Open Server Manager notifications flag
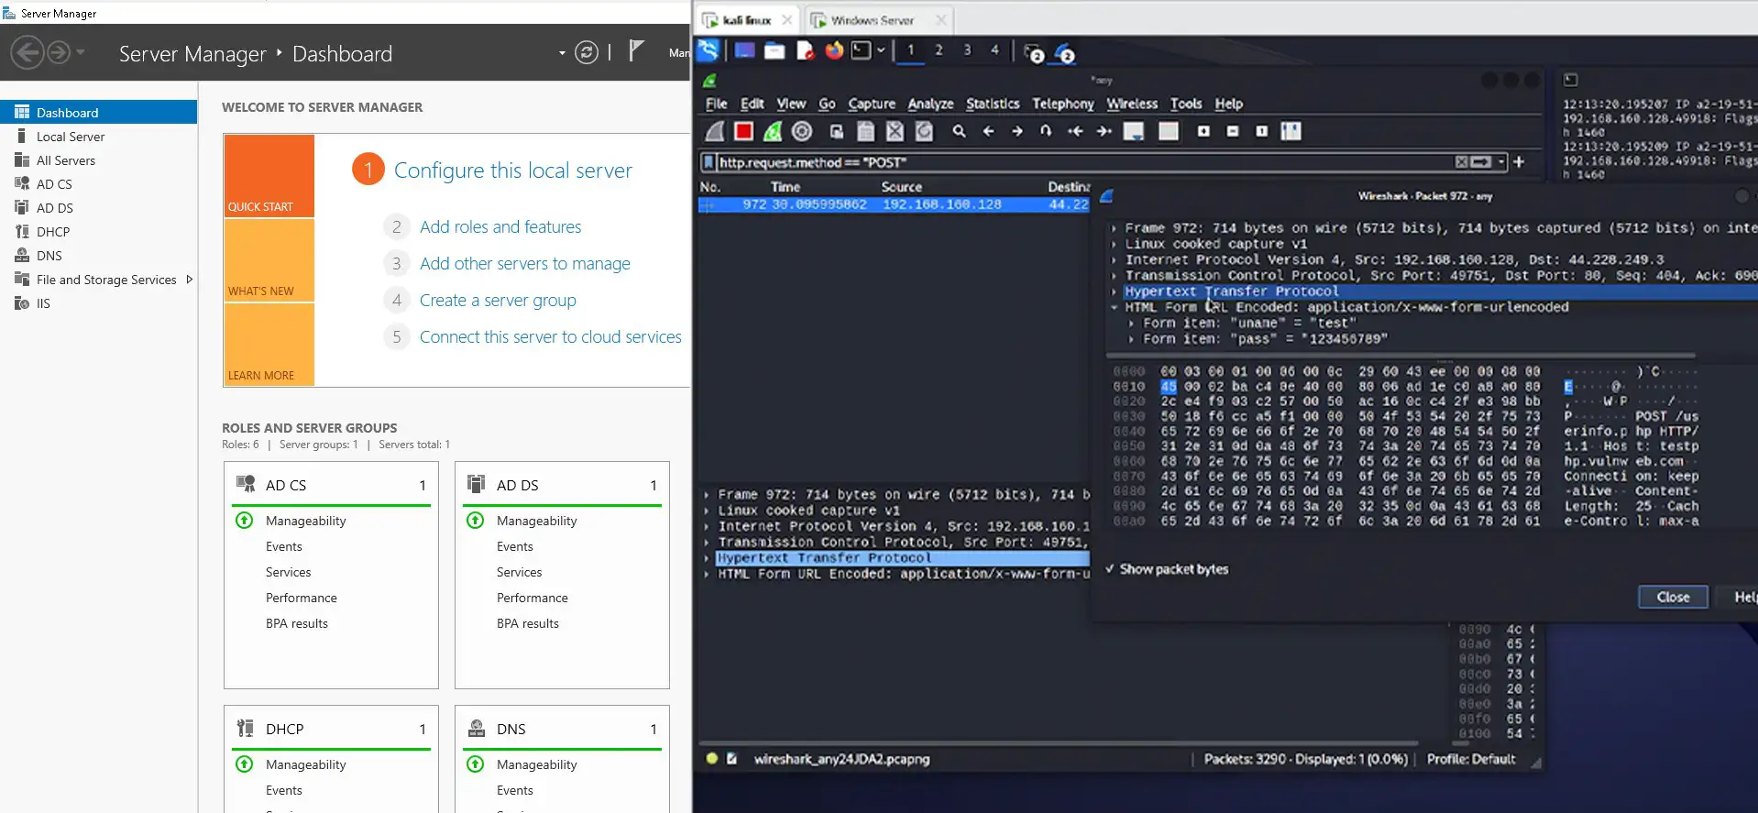Image resolution: width=1758 pixels, height=813 pixels. click(x=636, y=51)
